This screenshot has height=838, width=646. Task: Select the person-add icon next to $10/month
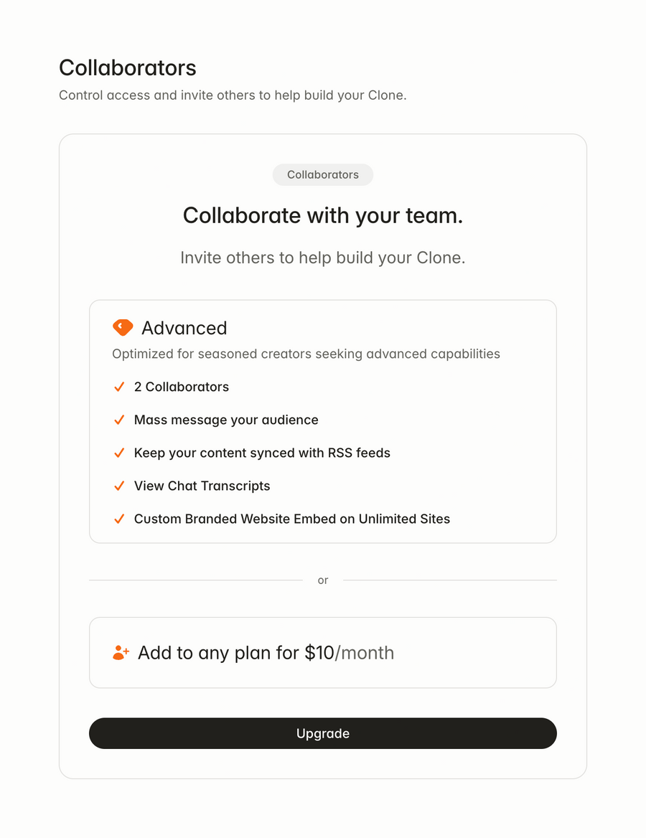120,652
